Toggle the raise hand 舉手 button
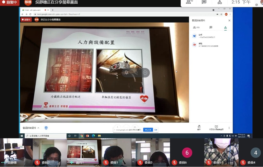The image size is (263, 167). pyautogui.click(x=199, y=127)
